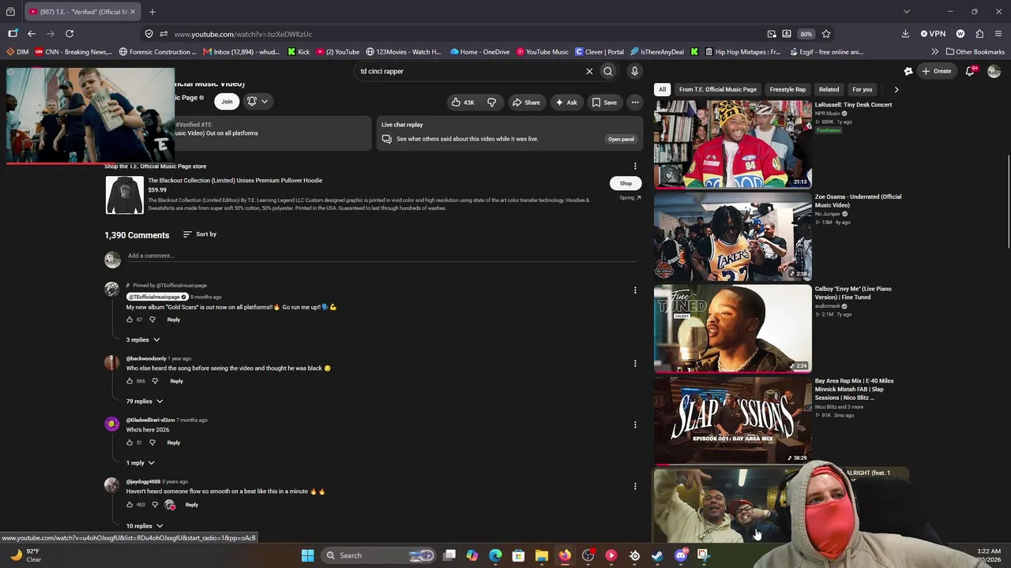Show more hidden bookmarks chevron

click(x=934, y=52)
